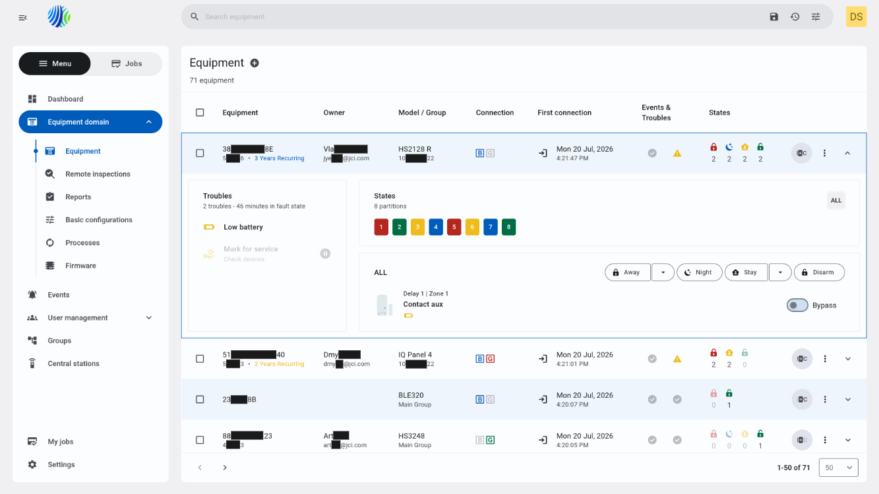The image size is (879, 494).
Task: Open Remote inspections in the sidebar
Action: (98, 174)
